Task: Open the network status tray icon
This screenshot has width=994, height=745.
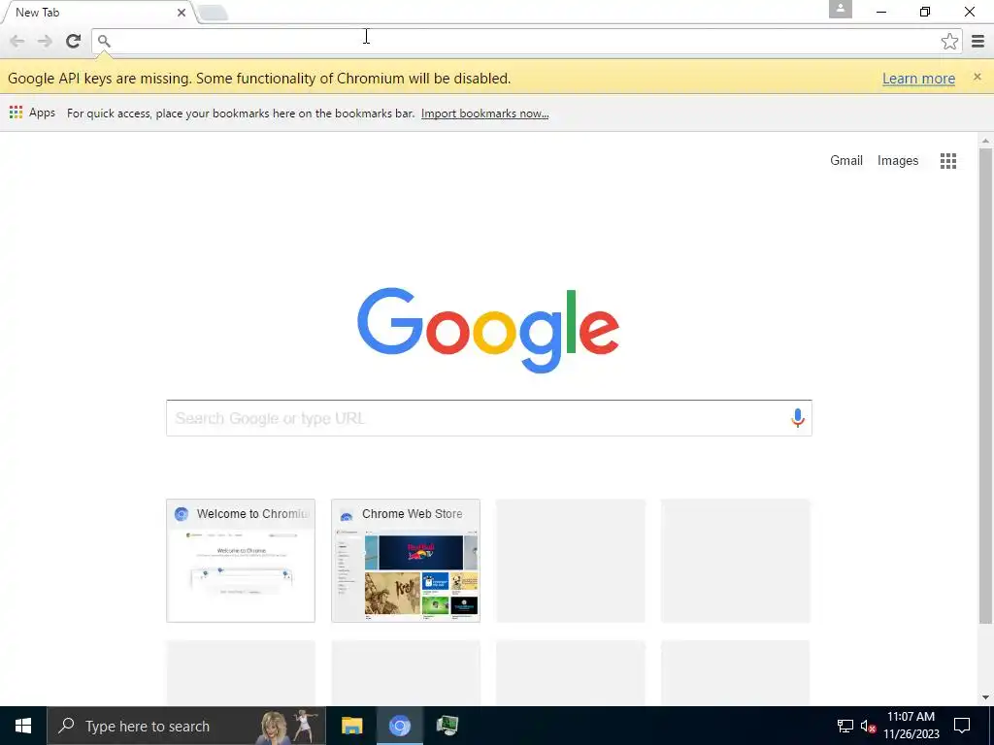Action: [x=845, y=726]
